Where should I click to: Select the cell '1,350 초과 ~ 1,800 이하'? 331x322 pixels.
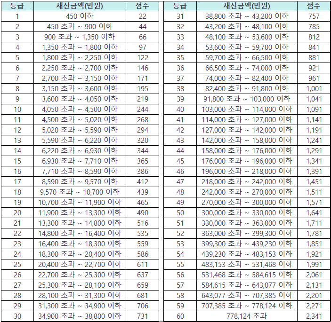(x=80, y=47)
